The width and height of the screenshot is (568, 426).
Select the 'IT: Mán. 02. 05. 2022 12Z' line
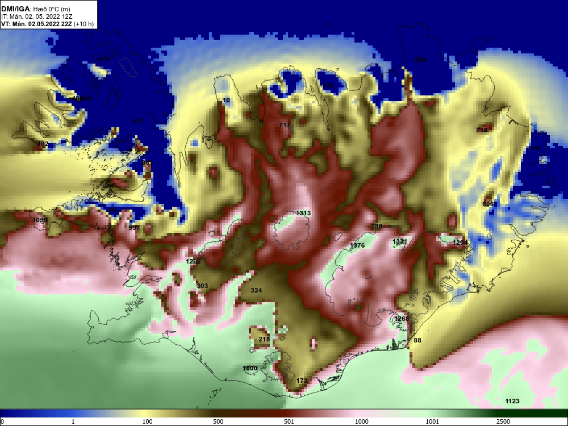tap(36, 16)
